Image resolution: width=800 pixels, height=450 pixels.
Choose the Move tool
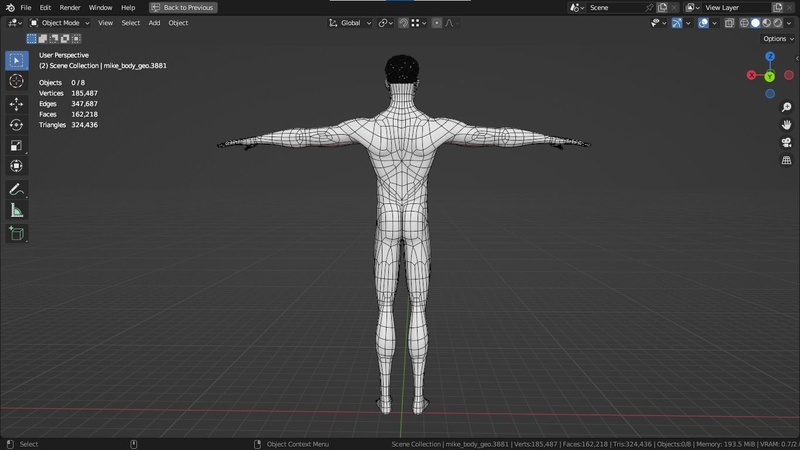(16, 104)
